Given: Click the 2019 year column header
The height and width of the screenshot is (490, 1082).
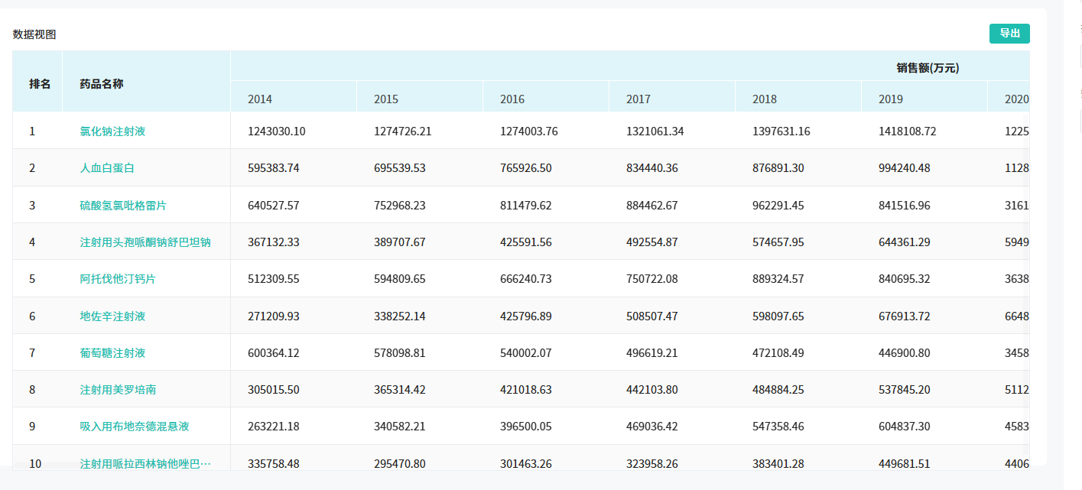Looking at the screenshot, I should [891, 99].
